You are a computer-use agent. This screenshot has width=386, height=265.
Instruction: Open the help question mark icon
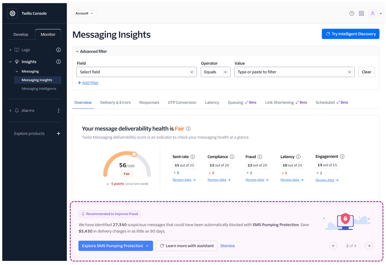[352, 13]
